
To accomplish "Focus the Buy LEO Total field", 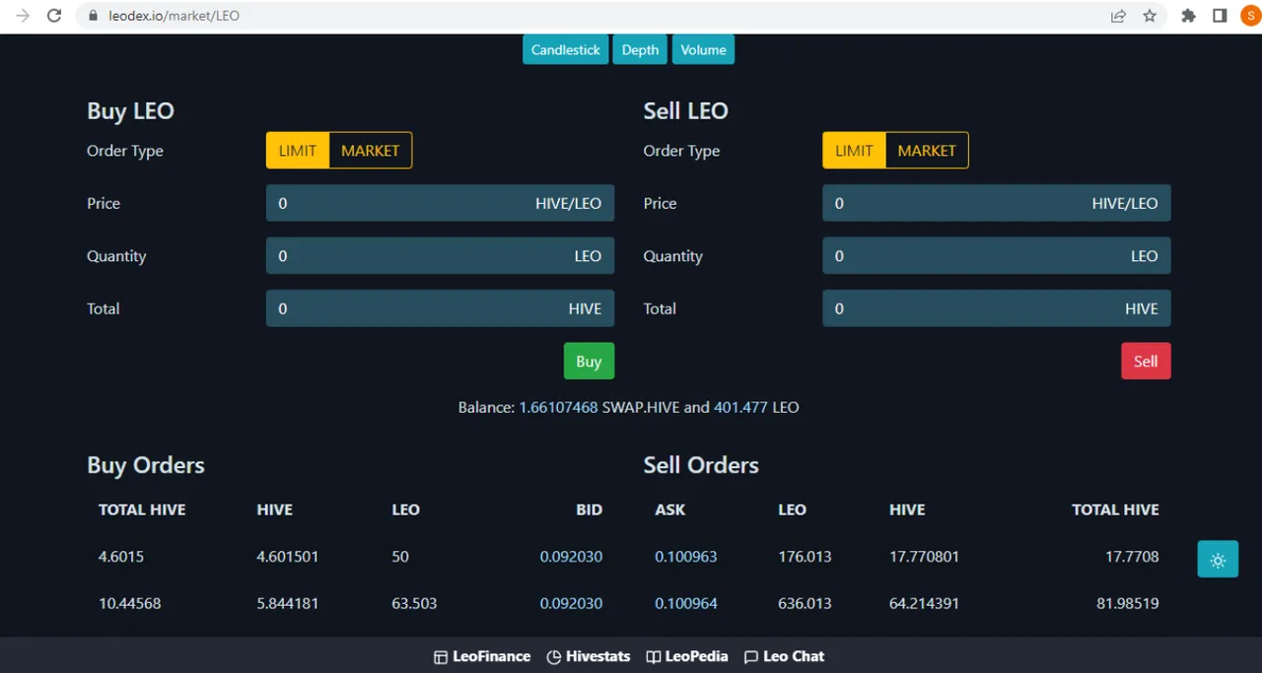I will [x=440, y=308].
